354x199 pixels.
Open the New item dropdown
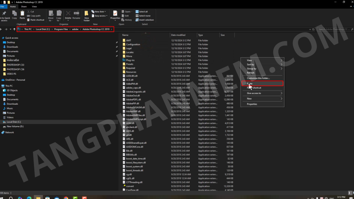tap(101, 11)
